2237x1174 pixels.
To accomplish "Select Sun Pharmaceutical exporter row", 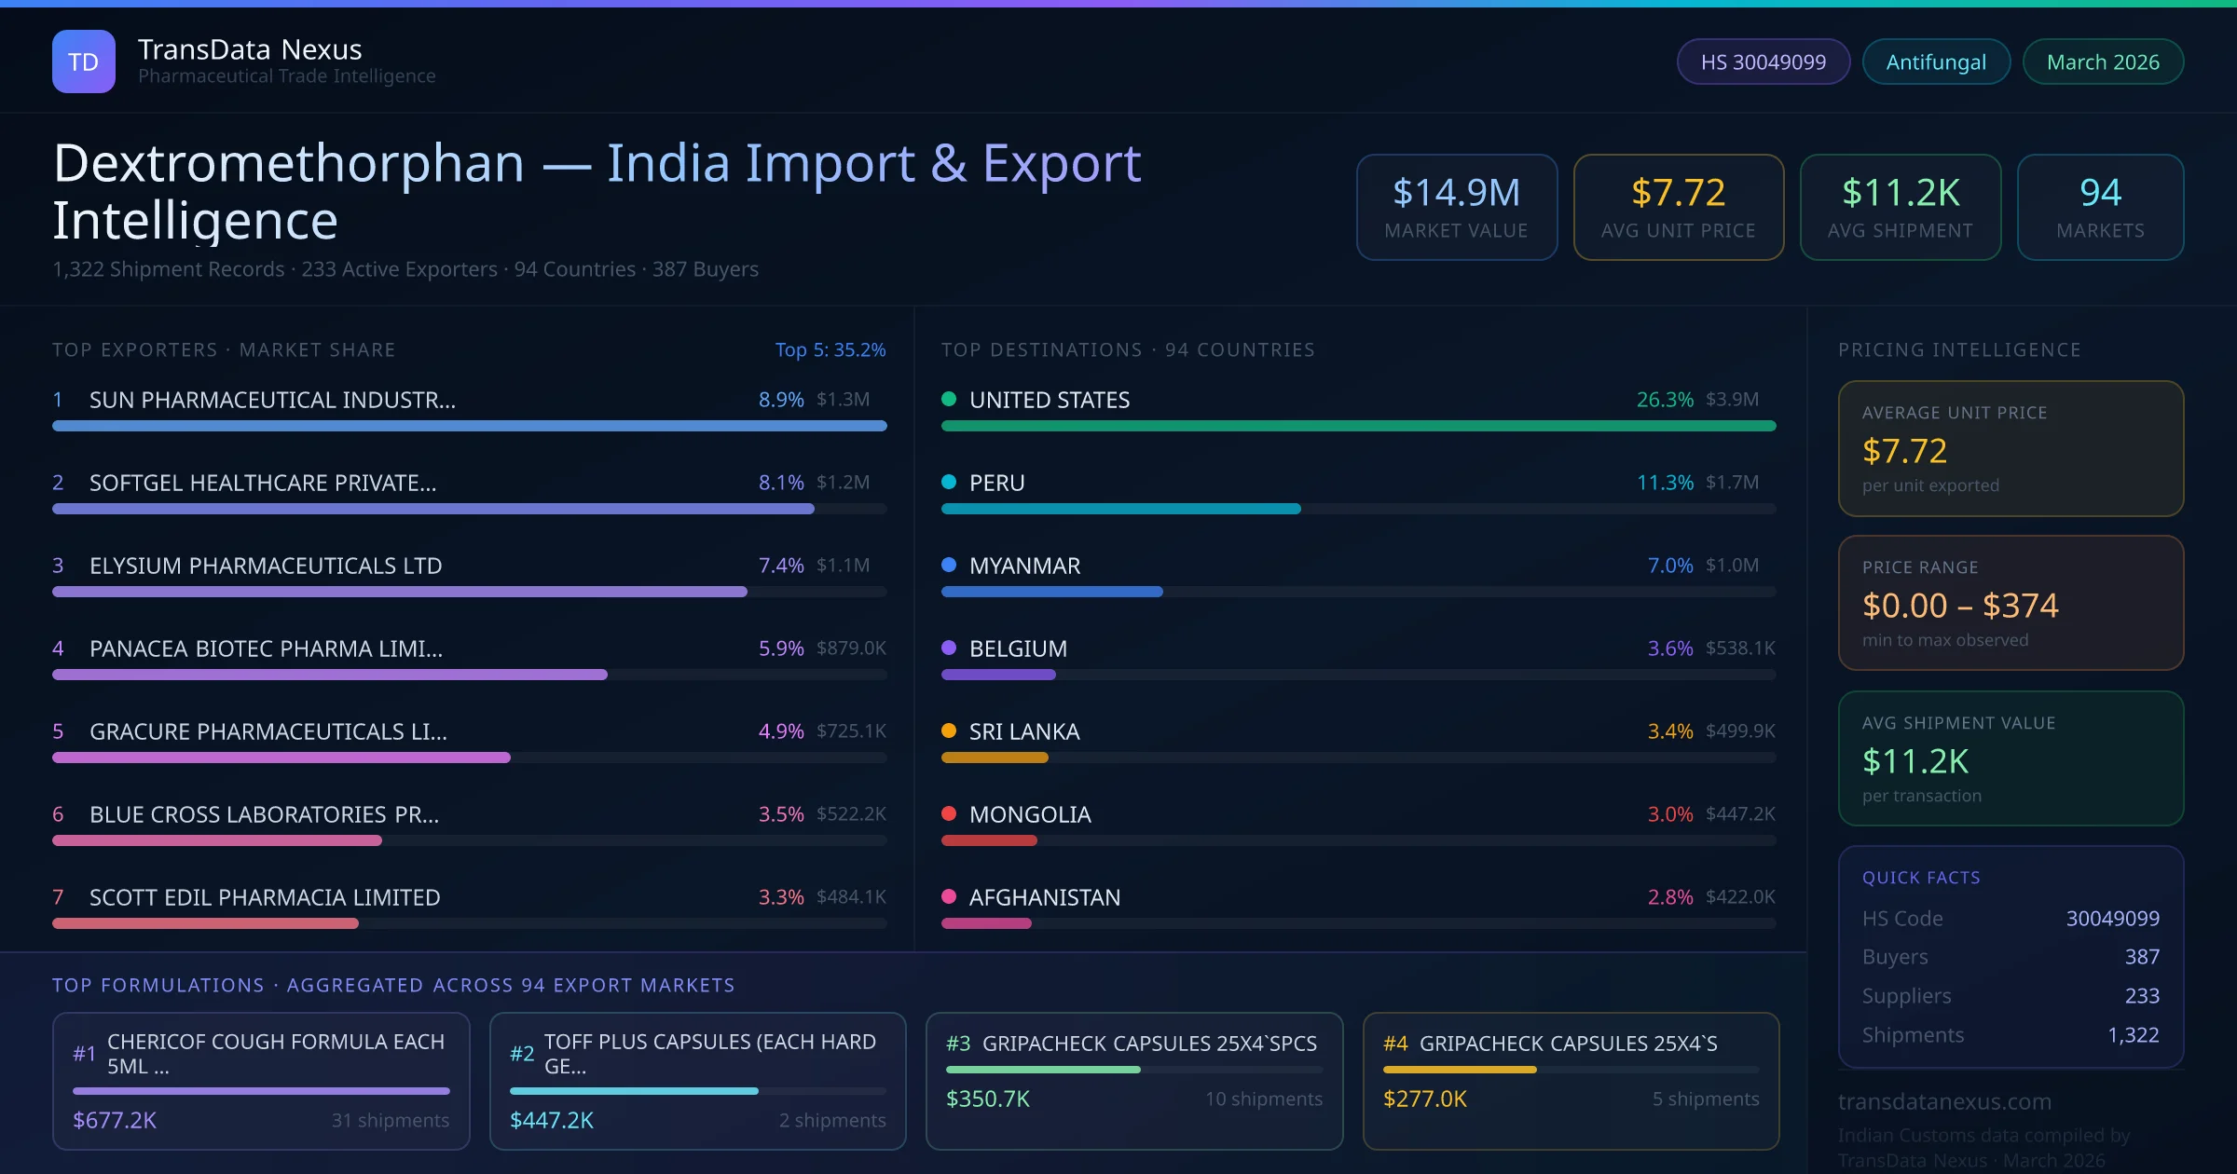I will (272, 401).
